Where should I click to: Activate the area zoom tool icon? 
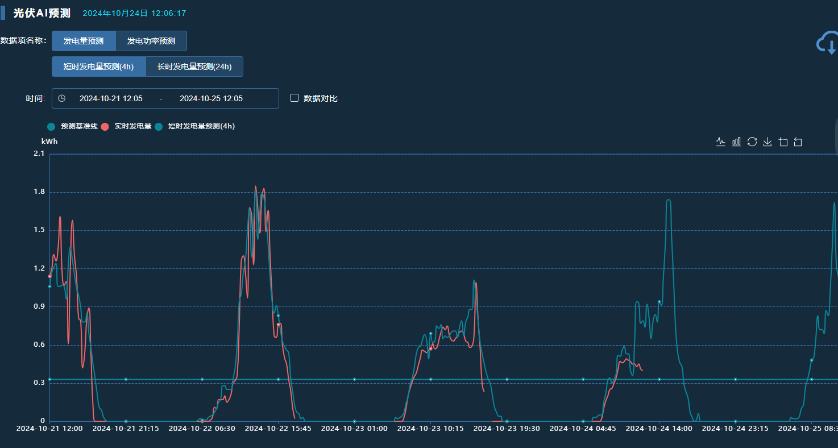pos(783,142)
